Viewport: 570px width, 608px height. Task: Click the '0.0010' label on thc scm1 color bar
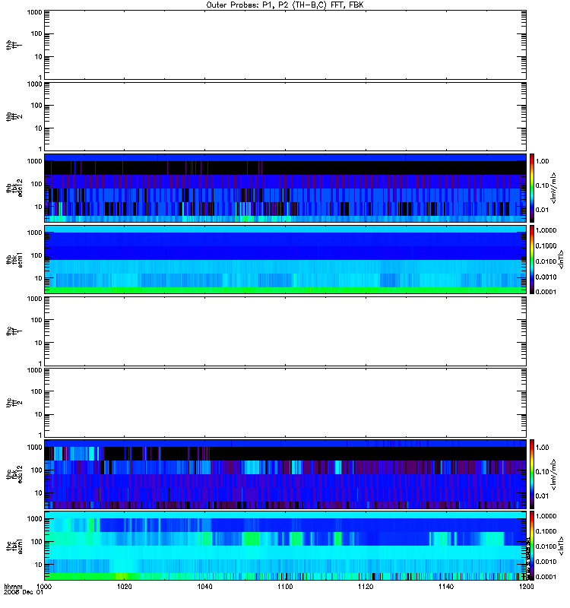click(x=546, y=562)
